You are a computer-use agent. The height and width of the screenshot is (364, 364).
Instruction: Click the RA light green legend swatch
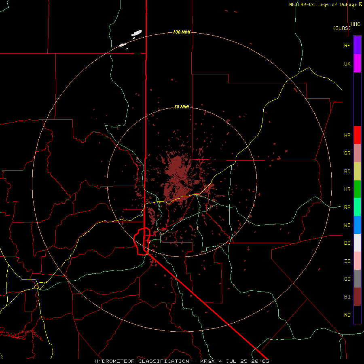click(x=357, y=207)
